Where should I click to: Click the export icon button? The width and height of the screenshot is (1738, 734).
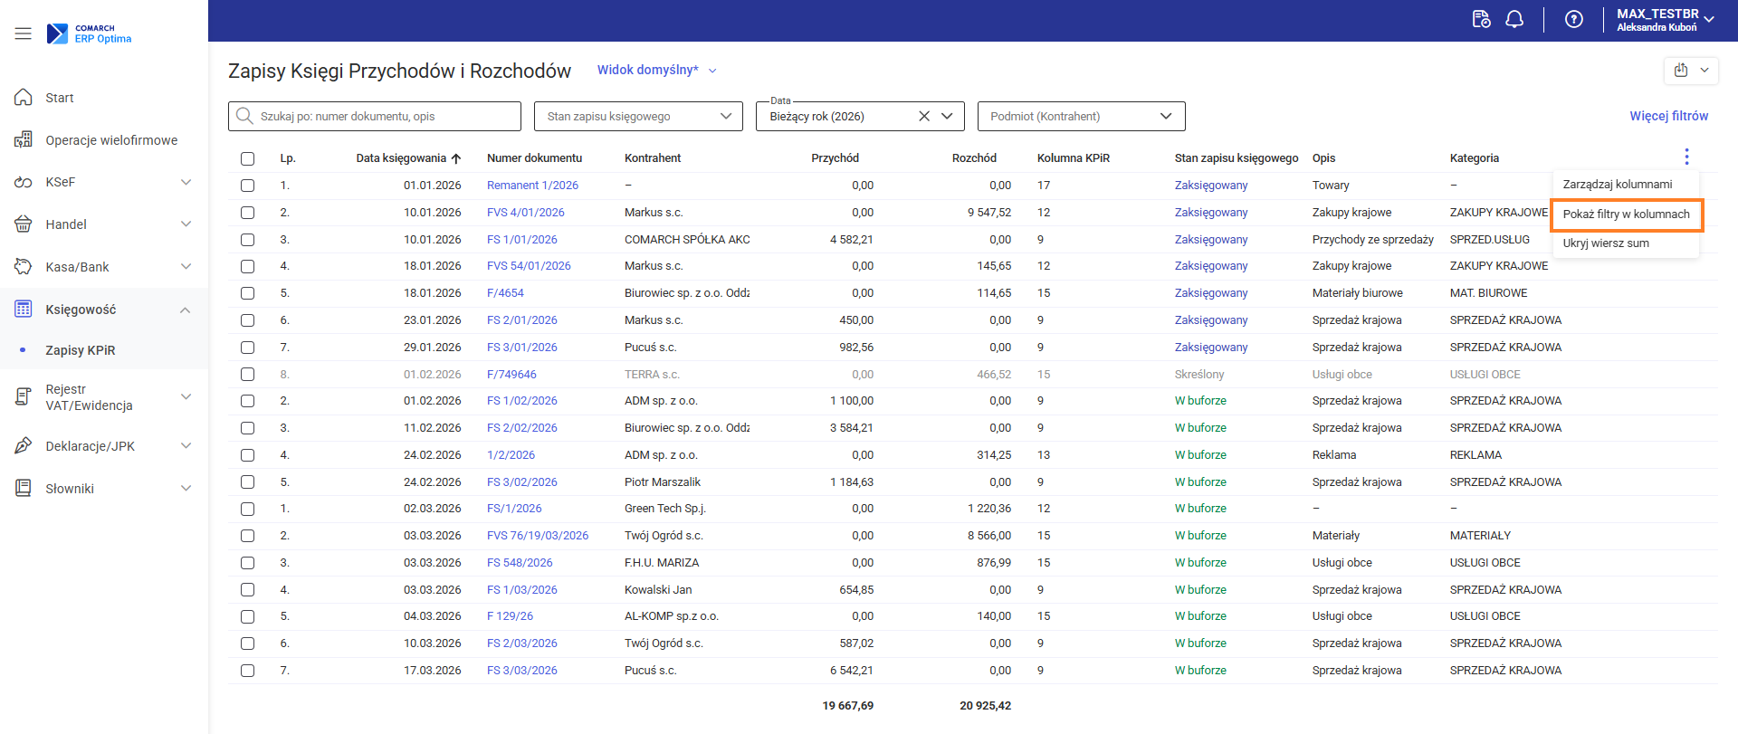[1681, 71]
